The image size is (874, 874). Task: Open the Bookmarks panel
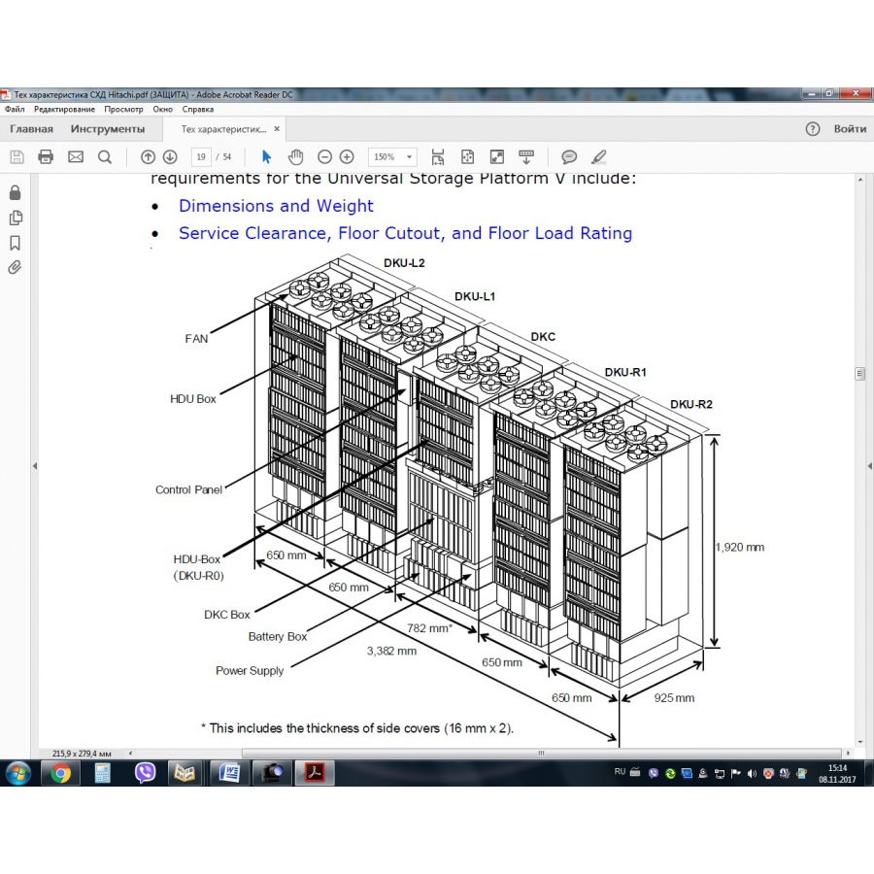point(15,243)
